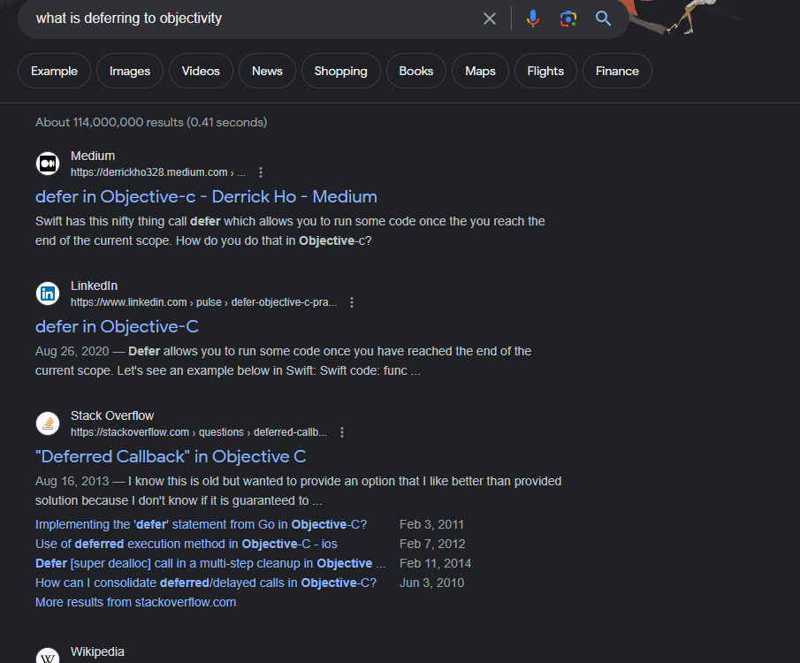800x663 pixels.
Task: Open '"Deferred Callback" in Objective C' result
Action: (x=171, y=456)
